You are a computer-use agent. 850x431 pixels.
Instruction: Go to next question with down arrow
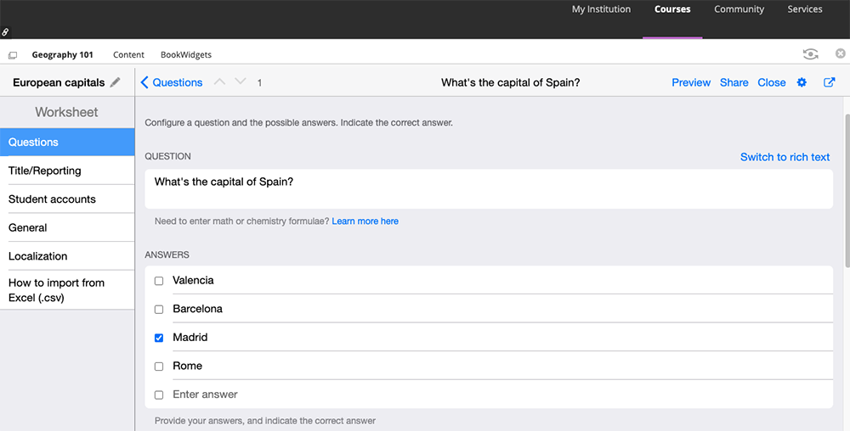coord(241,82)
